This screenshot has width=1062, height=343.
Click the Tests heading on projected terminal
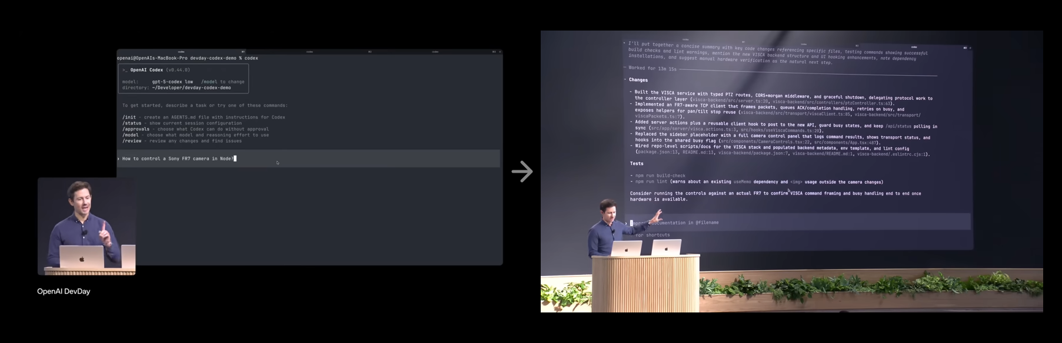(x=637, y=163)
